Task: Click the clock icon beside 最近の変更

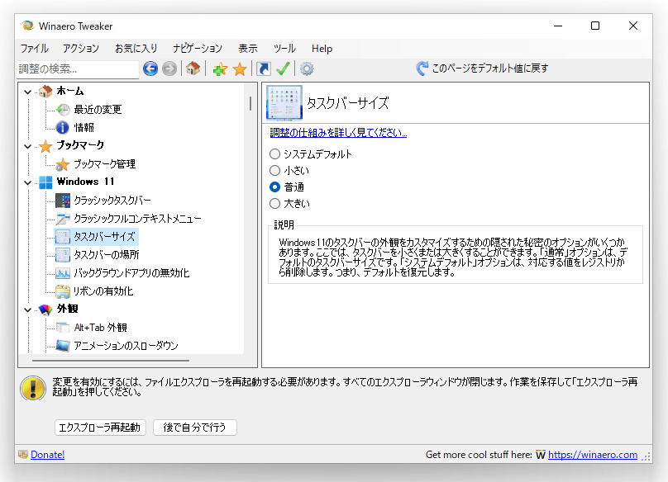Action: 63,110
